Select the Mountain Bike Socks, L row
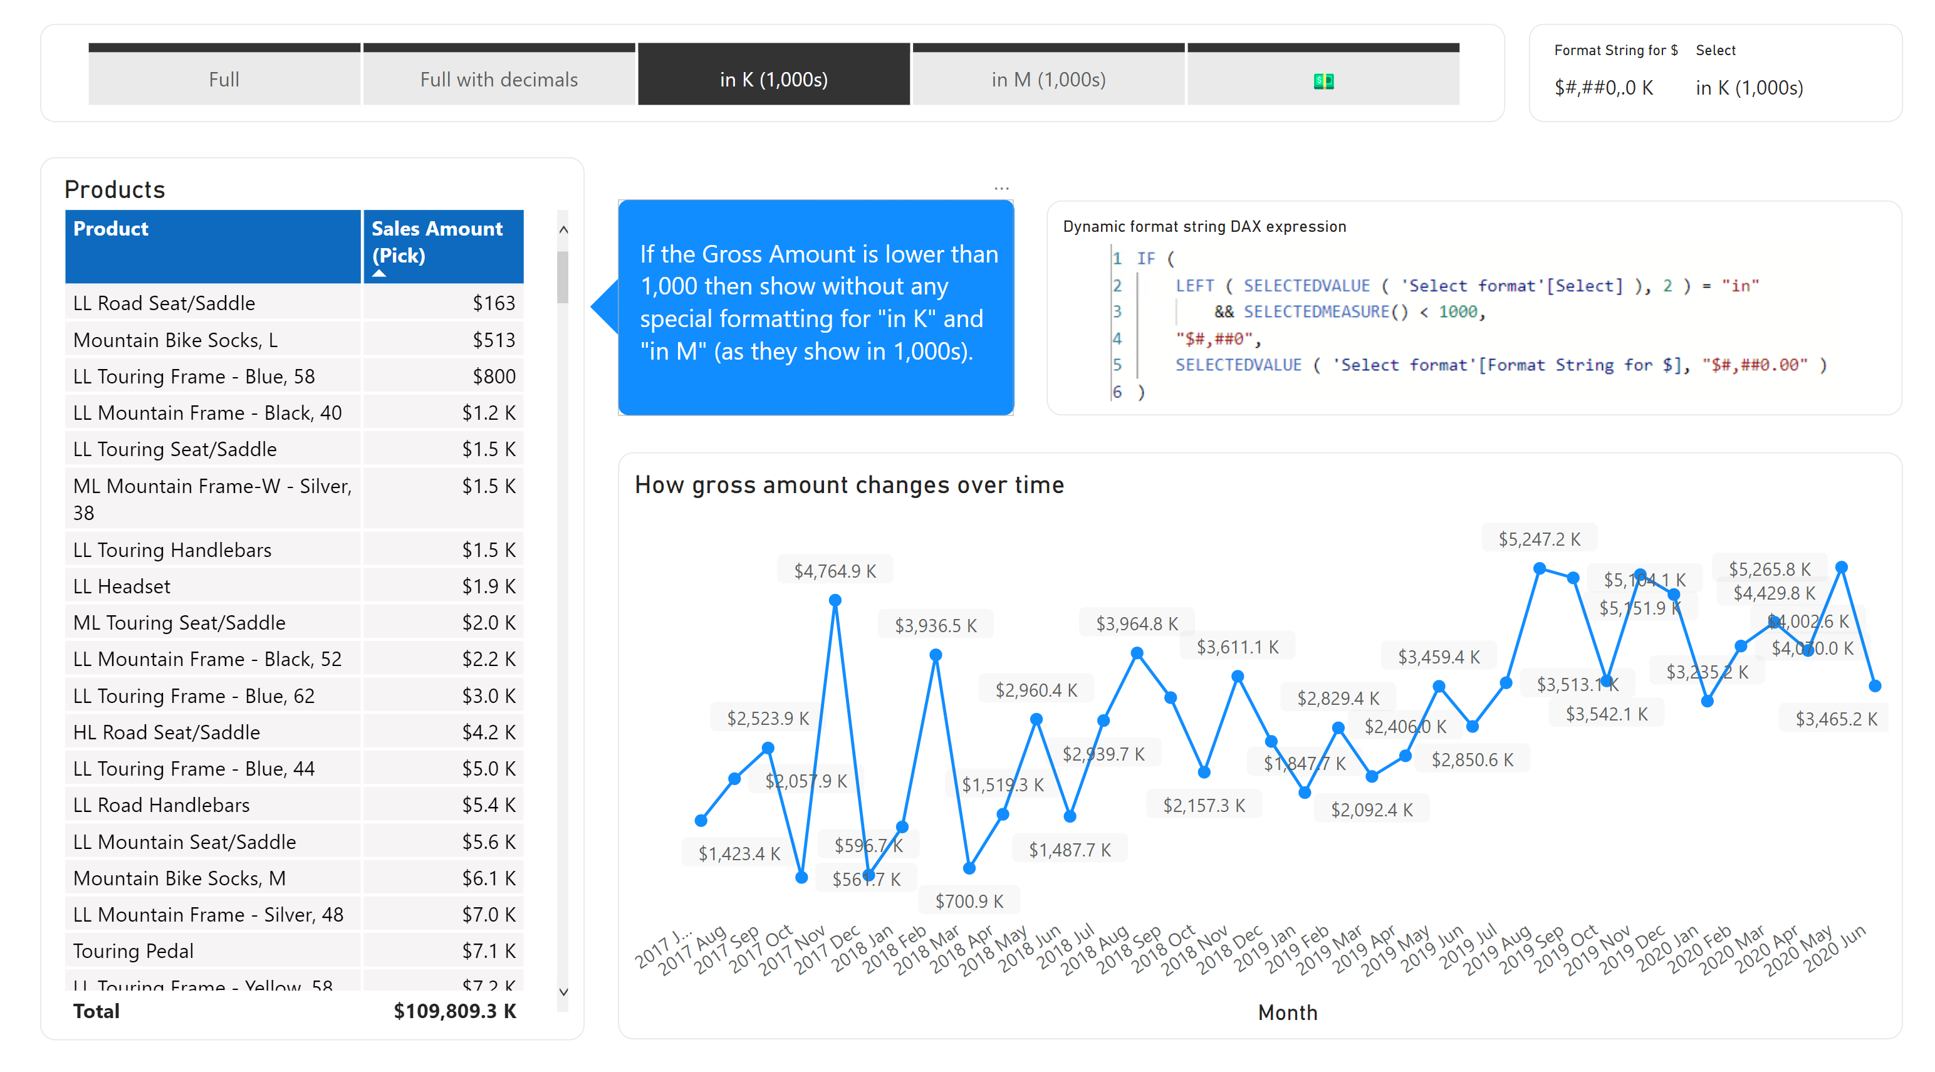 pos(295,340)
